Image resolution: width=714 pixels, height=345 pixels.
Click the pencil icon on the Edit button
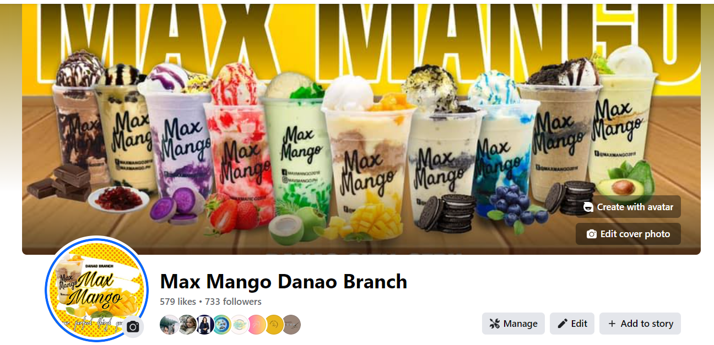[562, 324]
